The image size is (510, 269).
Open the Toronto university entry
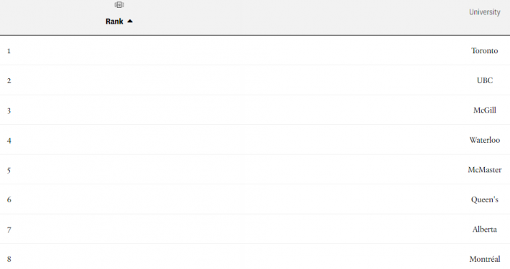pyautogui.click(x=484, y=51)
